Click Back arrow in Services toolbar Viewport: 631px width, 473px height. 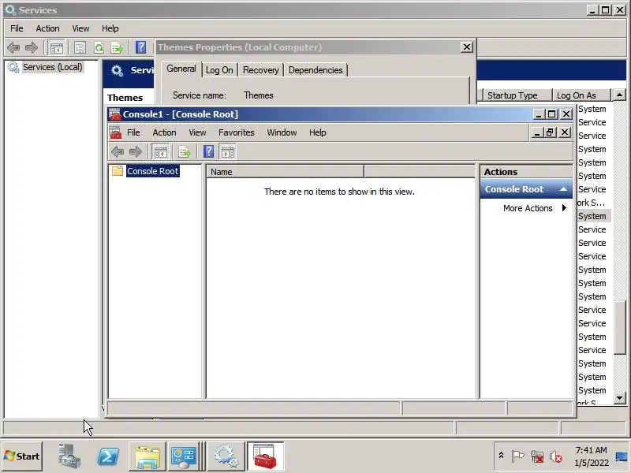pyautogui.click(x=13, y=48)
